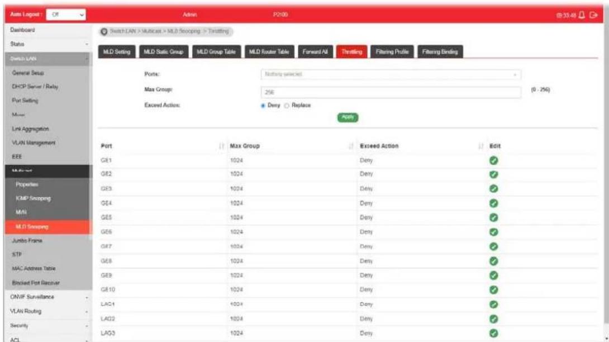Open notifications bell icon in header
This screenshot has height=342, width=609.
(x=582, y=15)
